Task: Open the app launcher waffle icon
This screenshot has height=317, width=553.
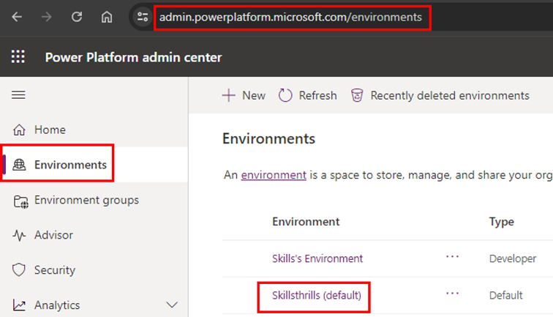Action: [18, 57]
